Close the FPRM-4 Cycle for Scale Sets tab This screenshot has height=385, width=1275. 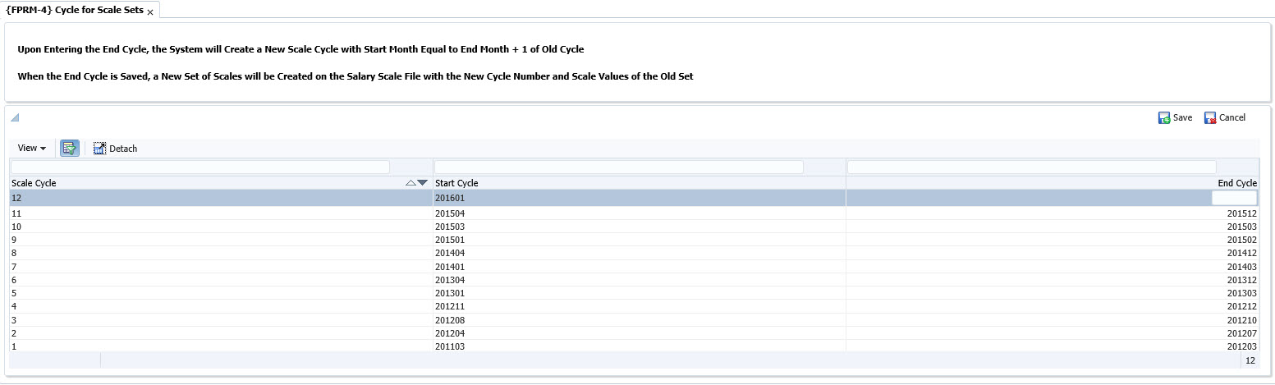coord(150,12)
